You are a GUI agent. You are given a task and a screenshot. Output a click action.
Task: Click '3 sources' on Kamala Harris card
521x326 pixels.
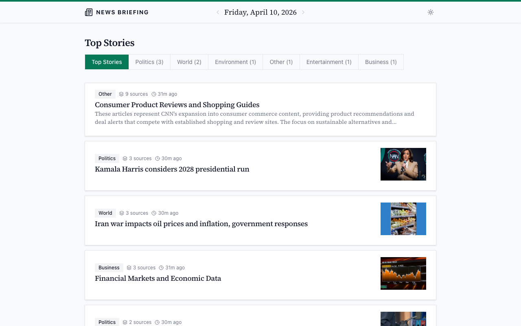coord(140,159)
